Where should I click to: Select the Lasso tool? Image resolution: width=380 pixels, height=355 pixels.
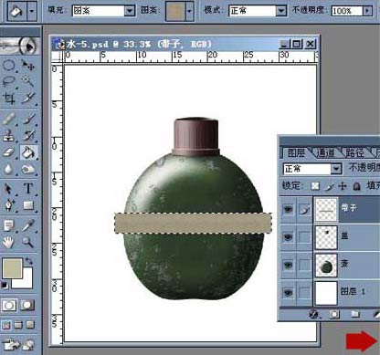click(9, 81)
